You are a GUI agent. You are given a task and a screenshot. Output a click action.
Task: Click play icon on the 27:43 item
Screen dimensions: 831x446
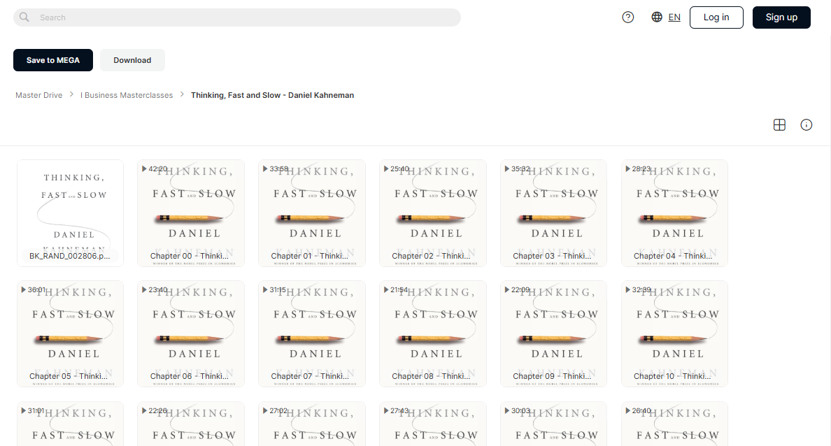(386, 410)
